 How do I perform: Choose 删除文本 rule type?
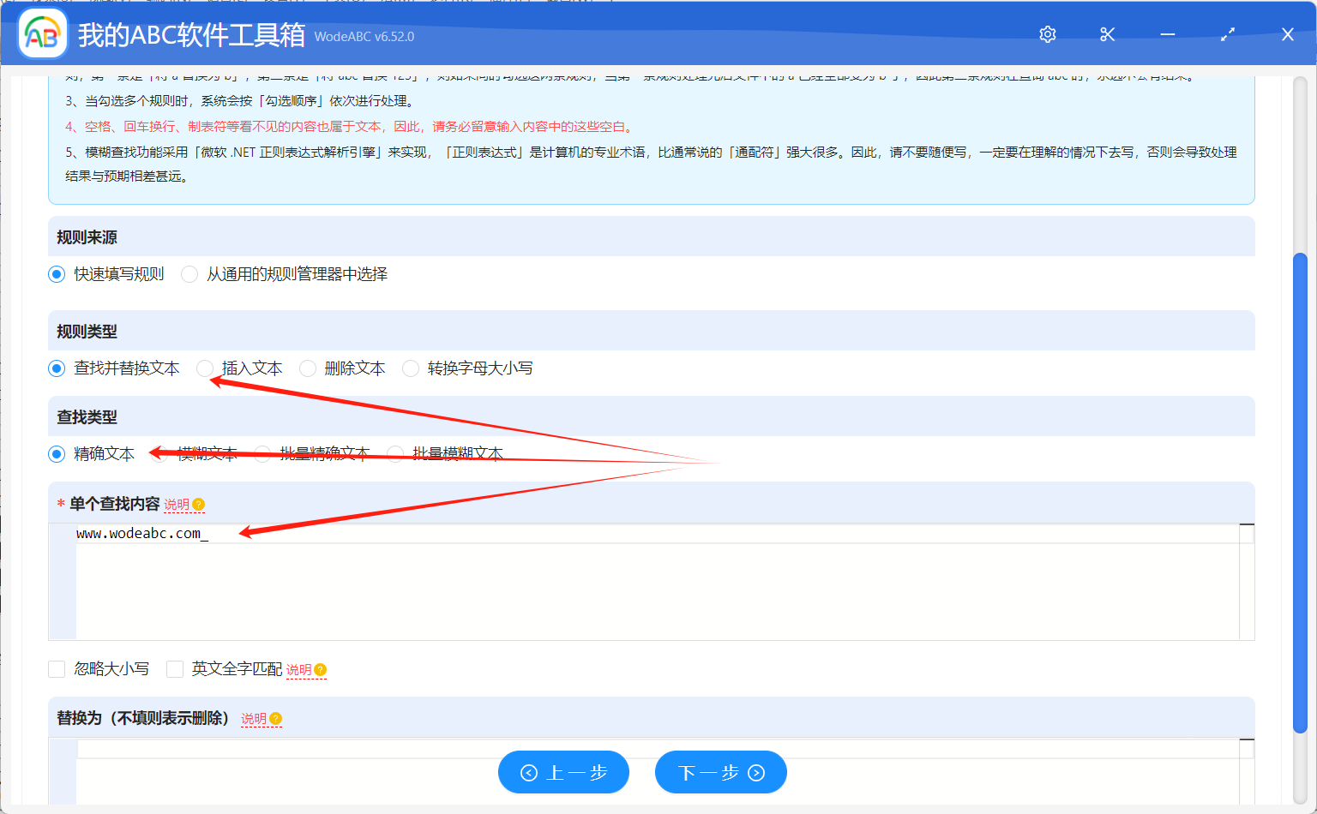(308, 368)
